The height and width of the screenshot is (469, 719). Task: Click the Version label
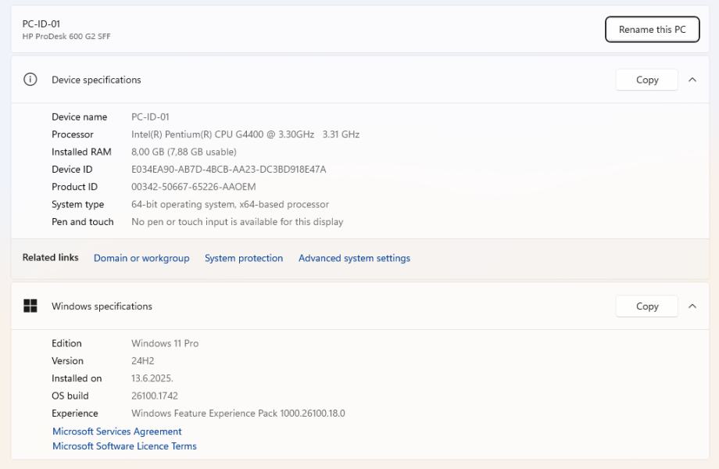point(67,361)
